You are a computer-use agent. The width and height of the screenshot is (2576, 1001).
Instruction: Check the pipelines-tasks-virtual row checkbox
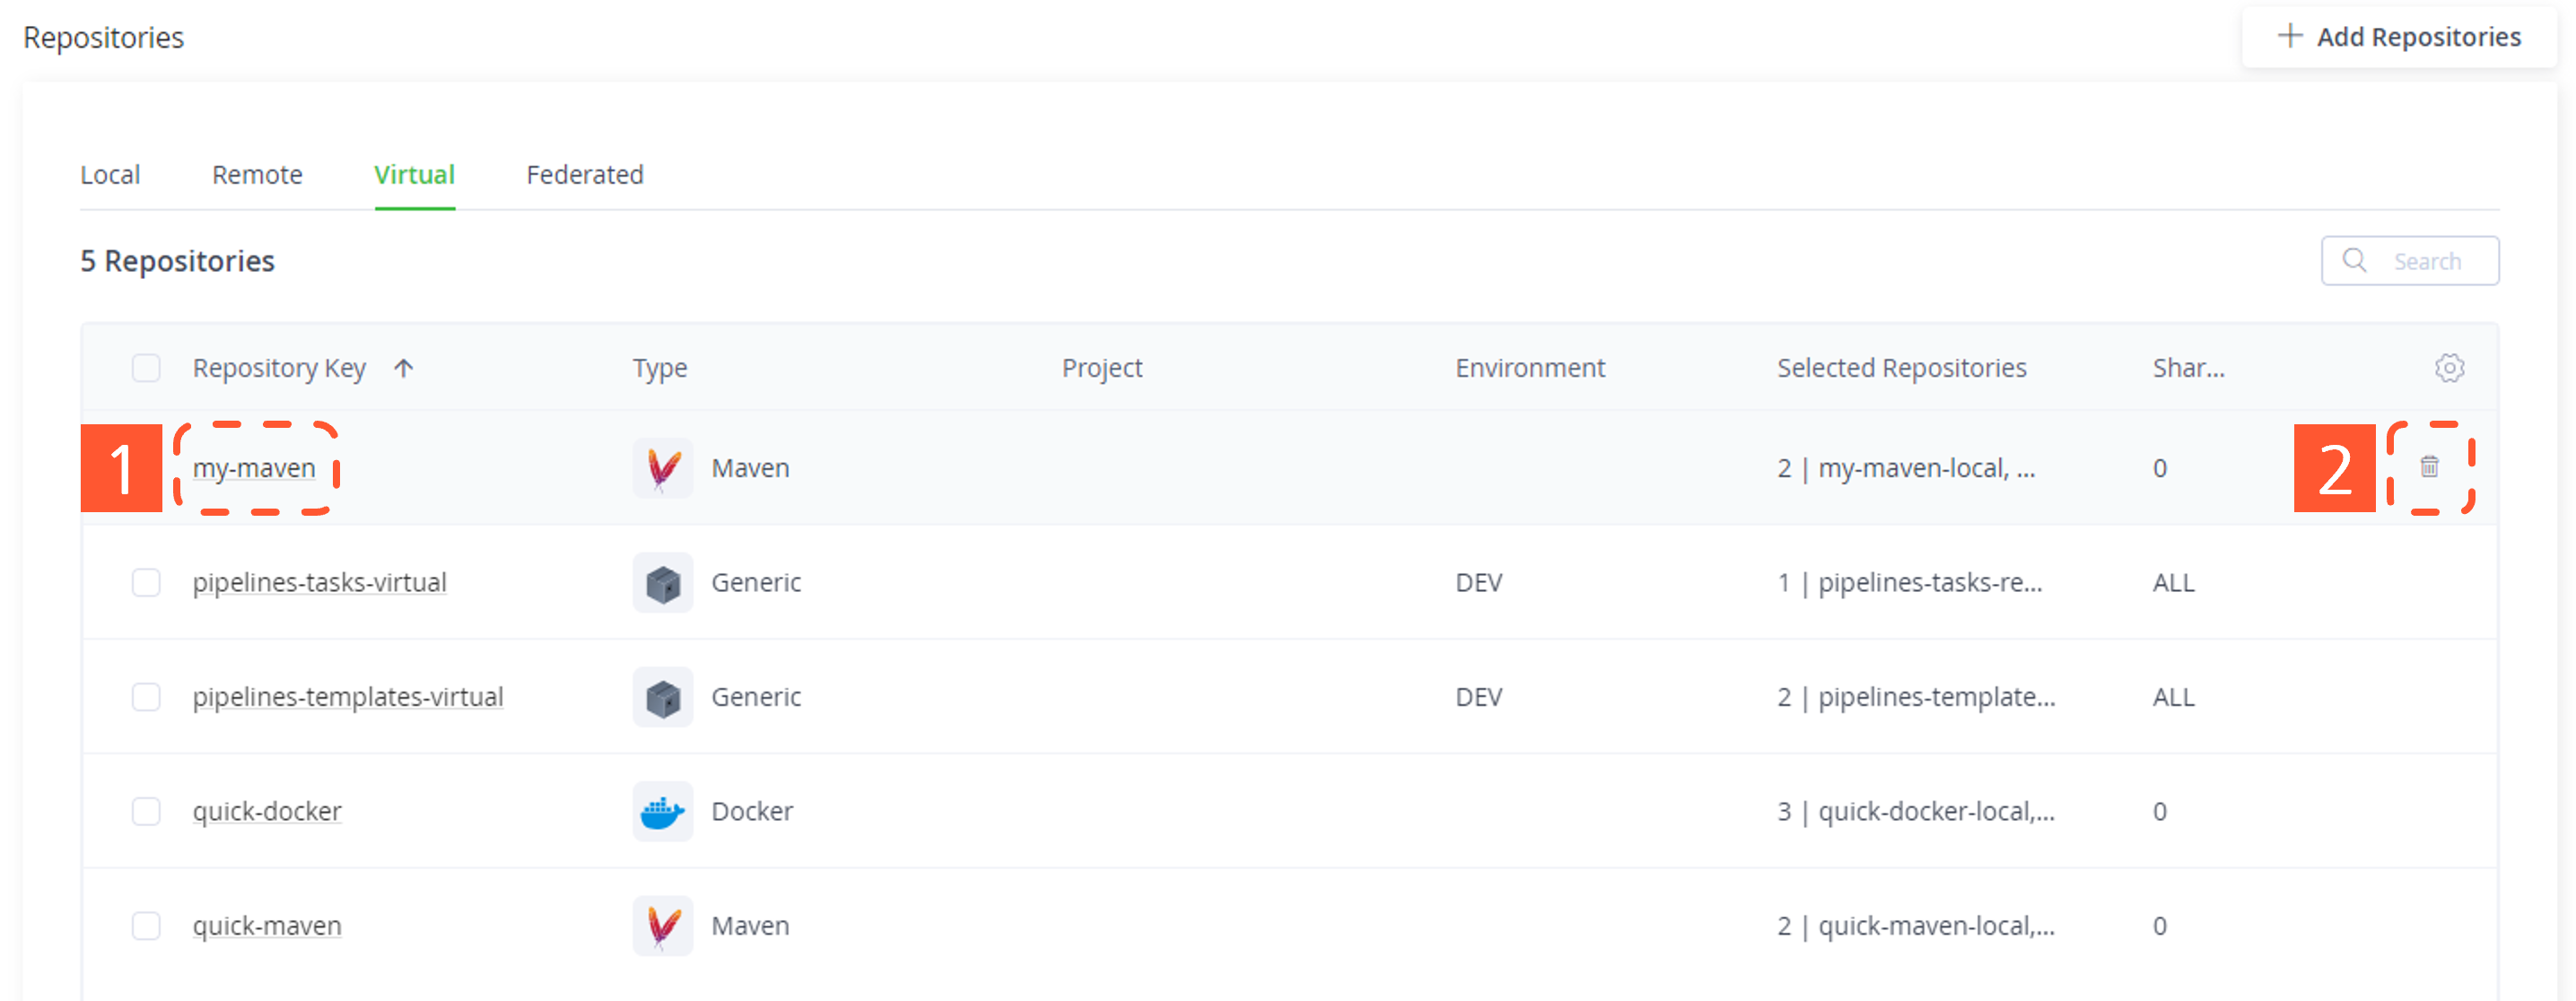[146, 583]
